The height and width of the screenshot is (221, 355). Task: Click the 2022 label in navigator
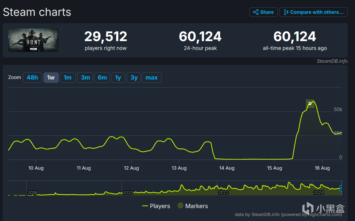[223, 193]
